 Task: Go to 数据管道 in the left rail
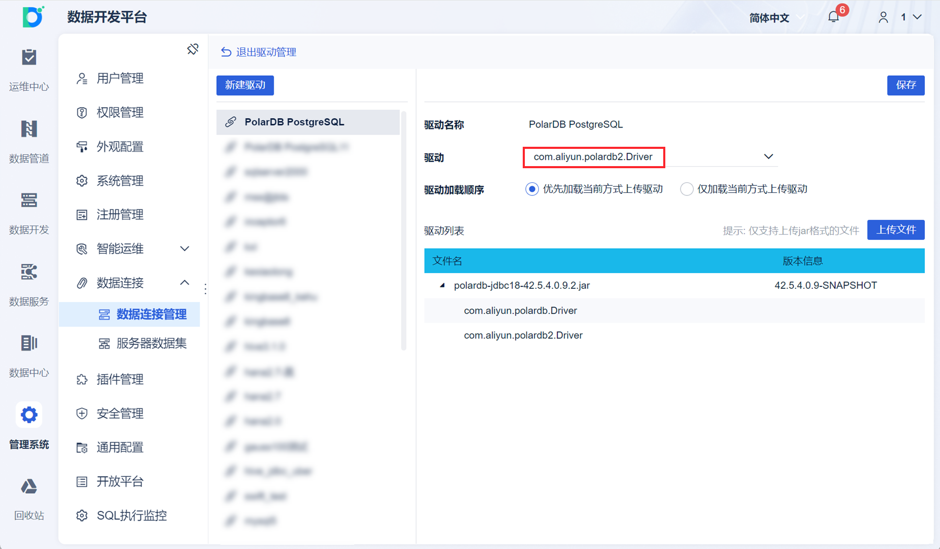(x=29, y=141)
